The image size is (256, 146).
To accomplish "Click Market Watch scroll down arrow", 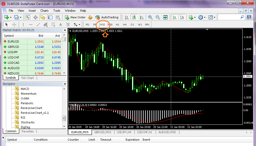I will (x=64, y=73).
